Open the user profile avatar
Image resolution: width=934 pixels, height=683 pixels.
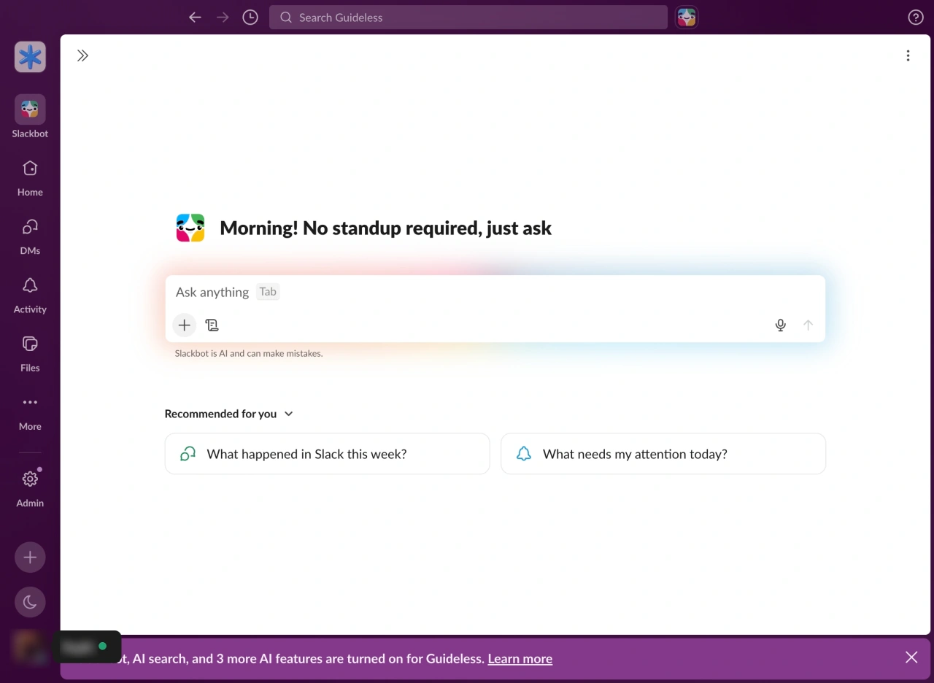coord(30,647)
